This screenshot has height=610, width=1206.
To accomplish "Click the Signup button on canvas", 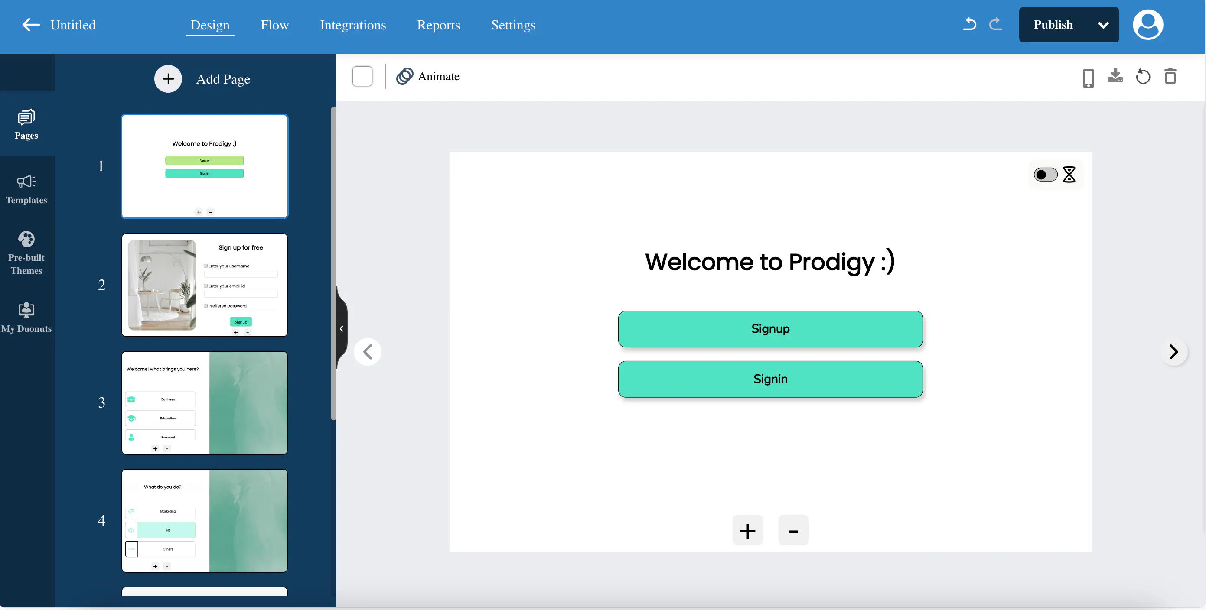I will [770, 329].
